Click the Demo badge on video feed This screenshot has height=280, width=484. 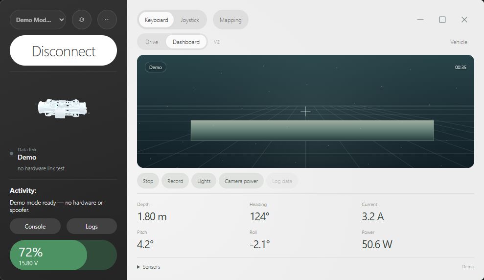156,67
